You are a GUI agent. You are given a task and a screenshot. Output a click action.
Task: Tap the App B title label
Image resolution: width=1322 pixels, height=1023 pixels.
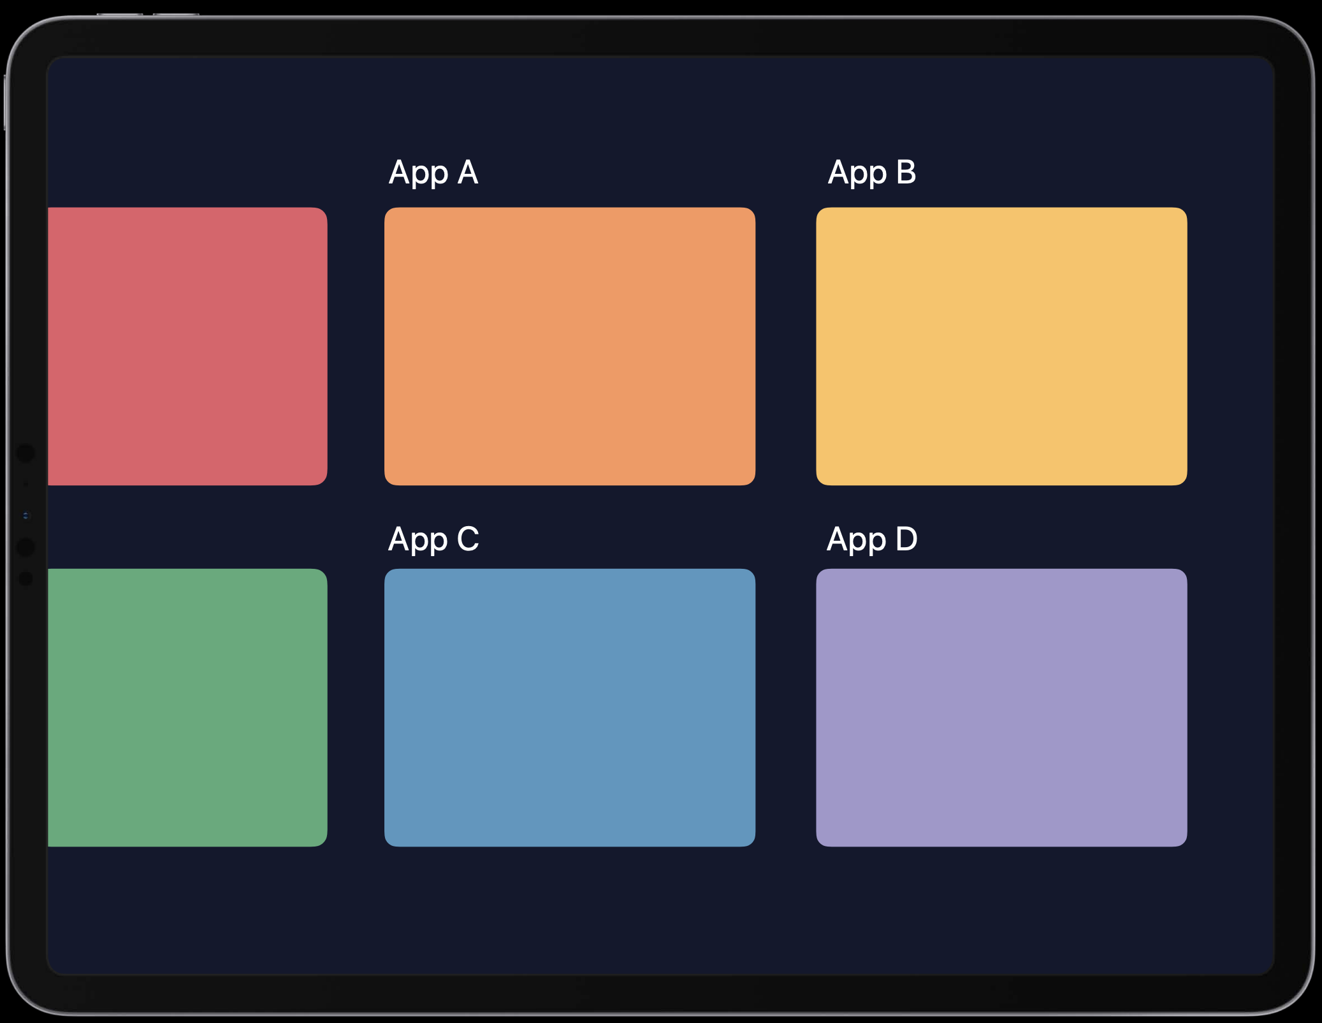pos(871,173)
